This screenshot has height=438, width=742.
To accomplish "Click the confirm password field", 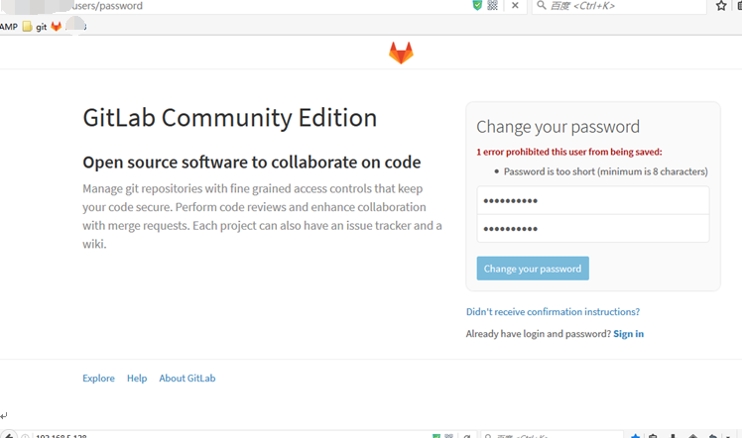I will click(x=593, y=229).
